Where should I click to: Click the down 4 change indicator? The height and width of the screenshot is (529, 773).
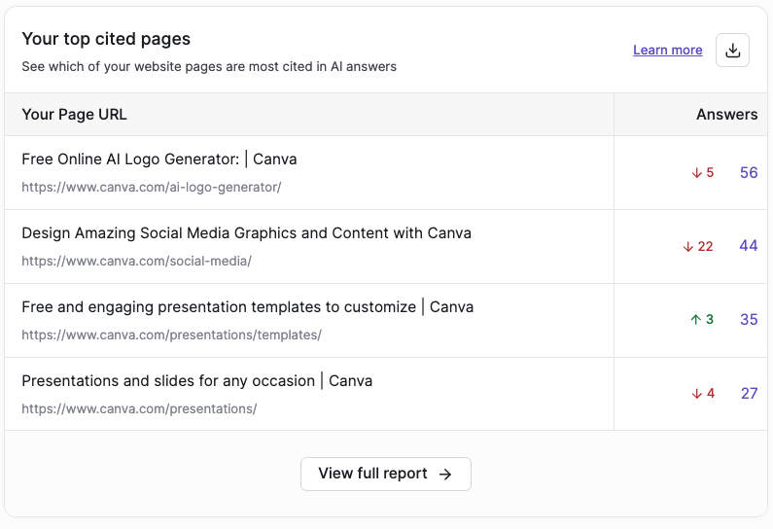click(703, 394)
